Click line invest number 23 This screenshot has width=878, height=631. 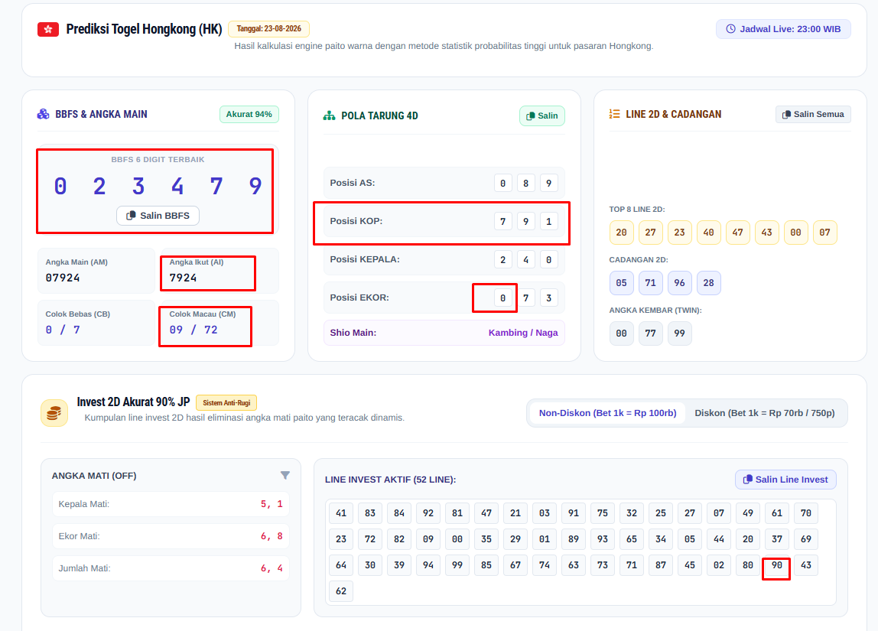click(x=341, y=539)
